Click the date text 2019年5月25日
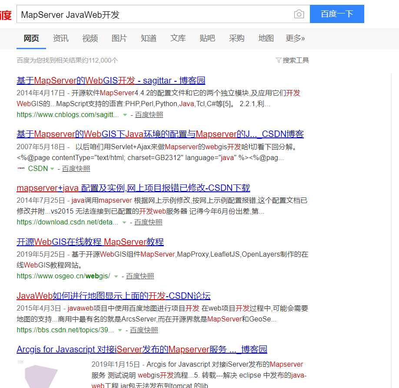This screenshot has height=388, width=399. (x=41, y=254)
